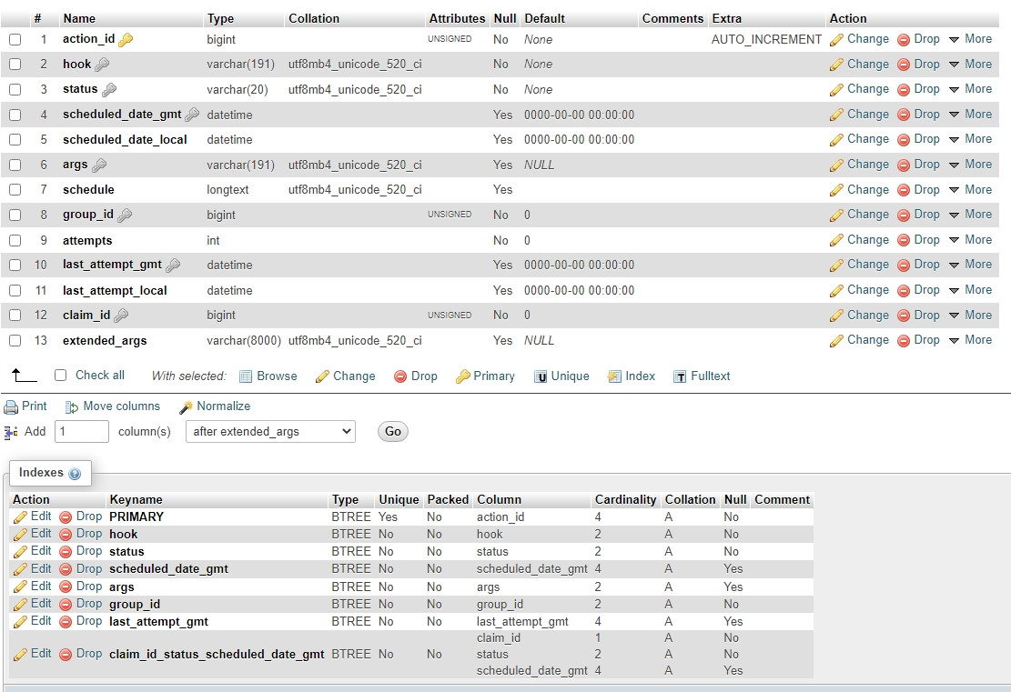
Task: Click the Indexes help question icon
Action: point(75,475)
